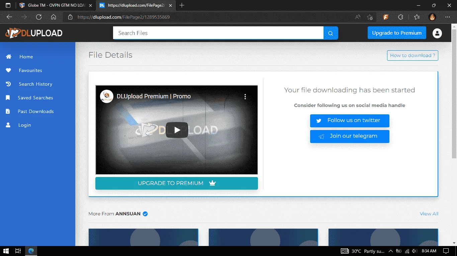Viewport: 457px width, 256px height.
Task: Open Past Downloads in sidebar
Action: pos(36,111)
